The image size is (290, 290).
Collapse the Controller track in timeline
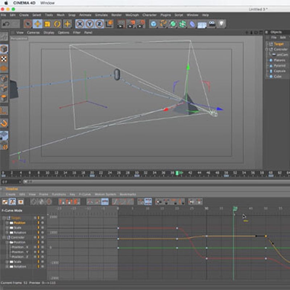[4, 237]
